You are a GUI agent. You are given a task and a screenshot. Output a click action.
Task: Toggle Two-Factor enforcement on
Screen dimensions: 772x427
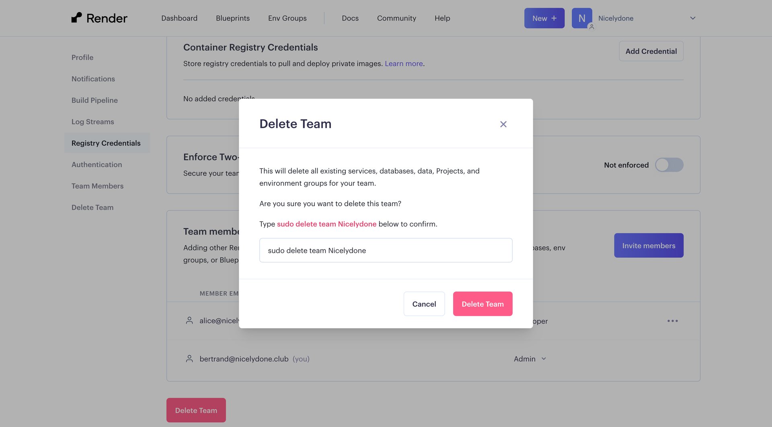pyautogui.click(x=669, y=165)
